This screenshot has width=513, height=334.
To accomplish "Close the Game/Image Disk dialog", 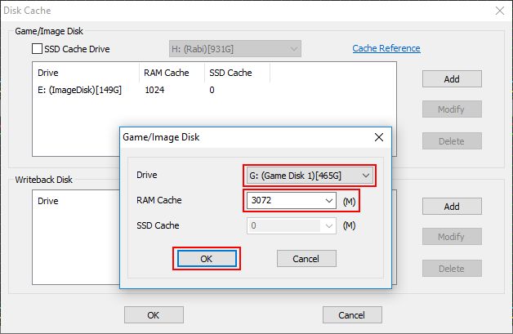I will pos(379,137).
